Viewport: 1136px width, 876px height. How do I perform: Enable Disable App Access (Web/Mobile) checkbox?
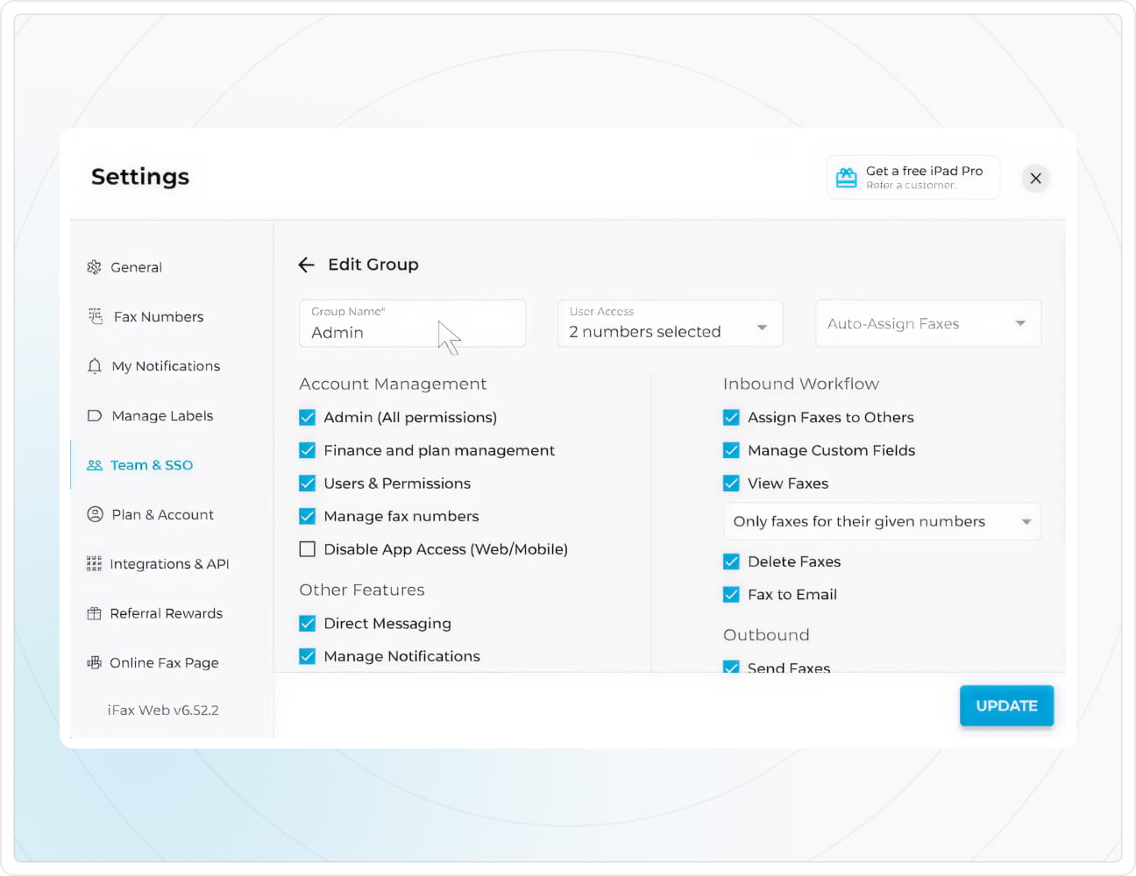click(x=308, y=549)
